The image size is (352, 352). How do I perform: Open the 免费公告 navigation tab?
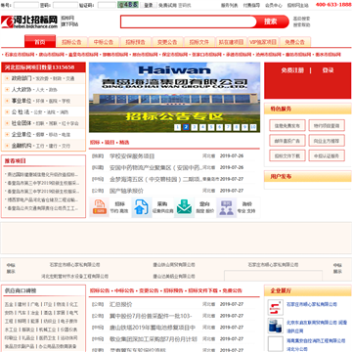(x=295, y=42)
